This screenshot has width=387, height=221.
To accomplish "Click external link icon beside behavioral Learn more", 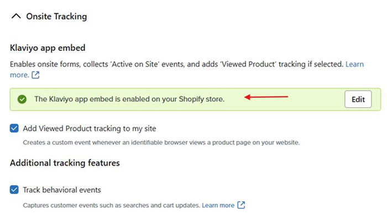I will click(x=241, y=205).
